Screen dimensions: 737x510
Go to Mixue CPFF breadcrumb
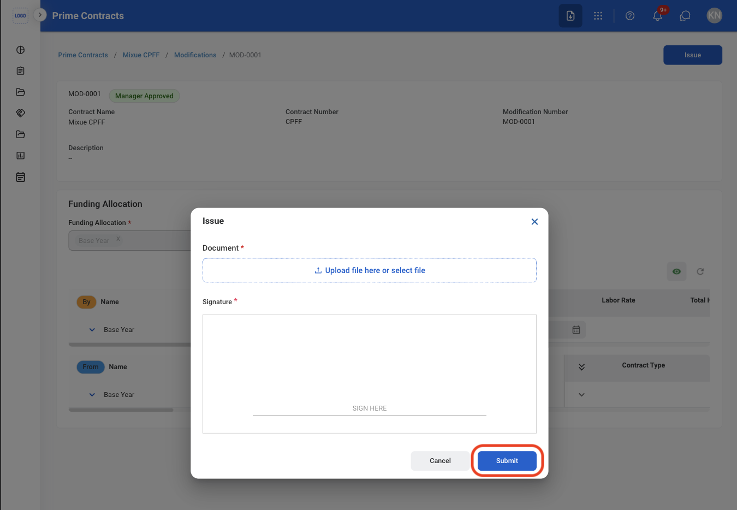point(141,55)
